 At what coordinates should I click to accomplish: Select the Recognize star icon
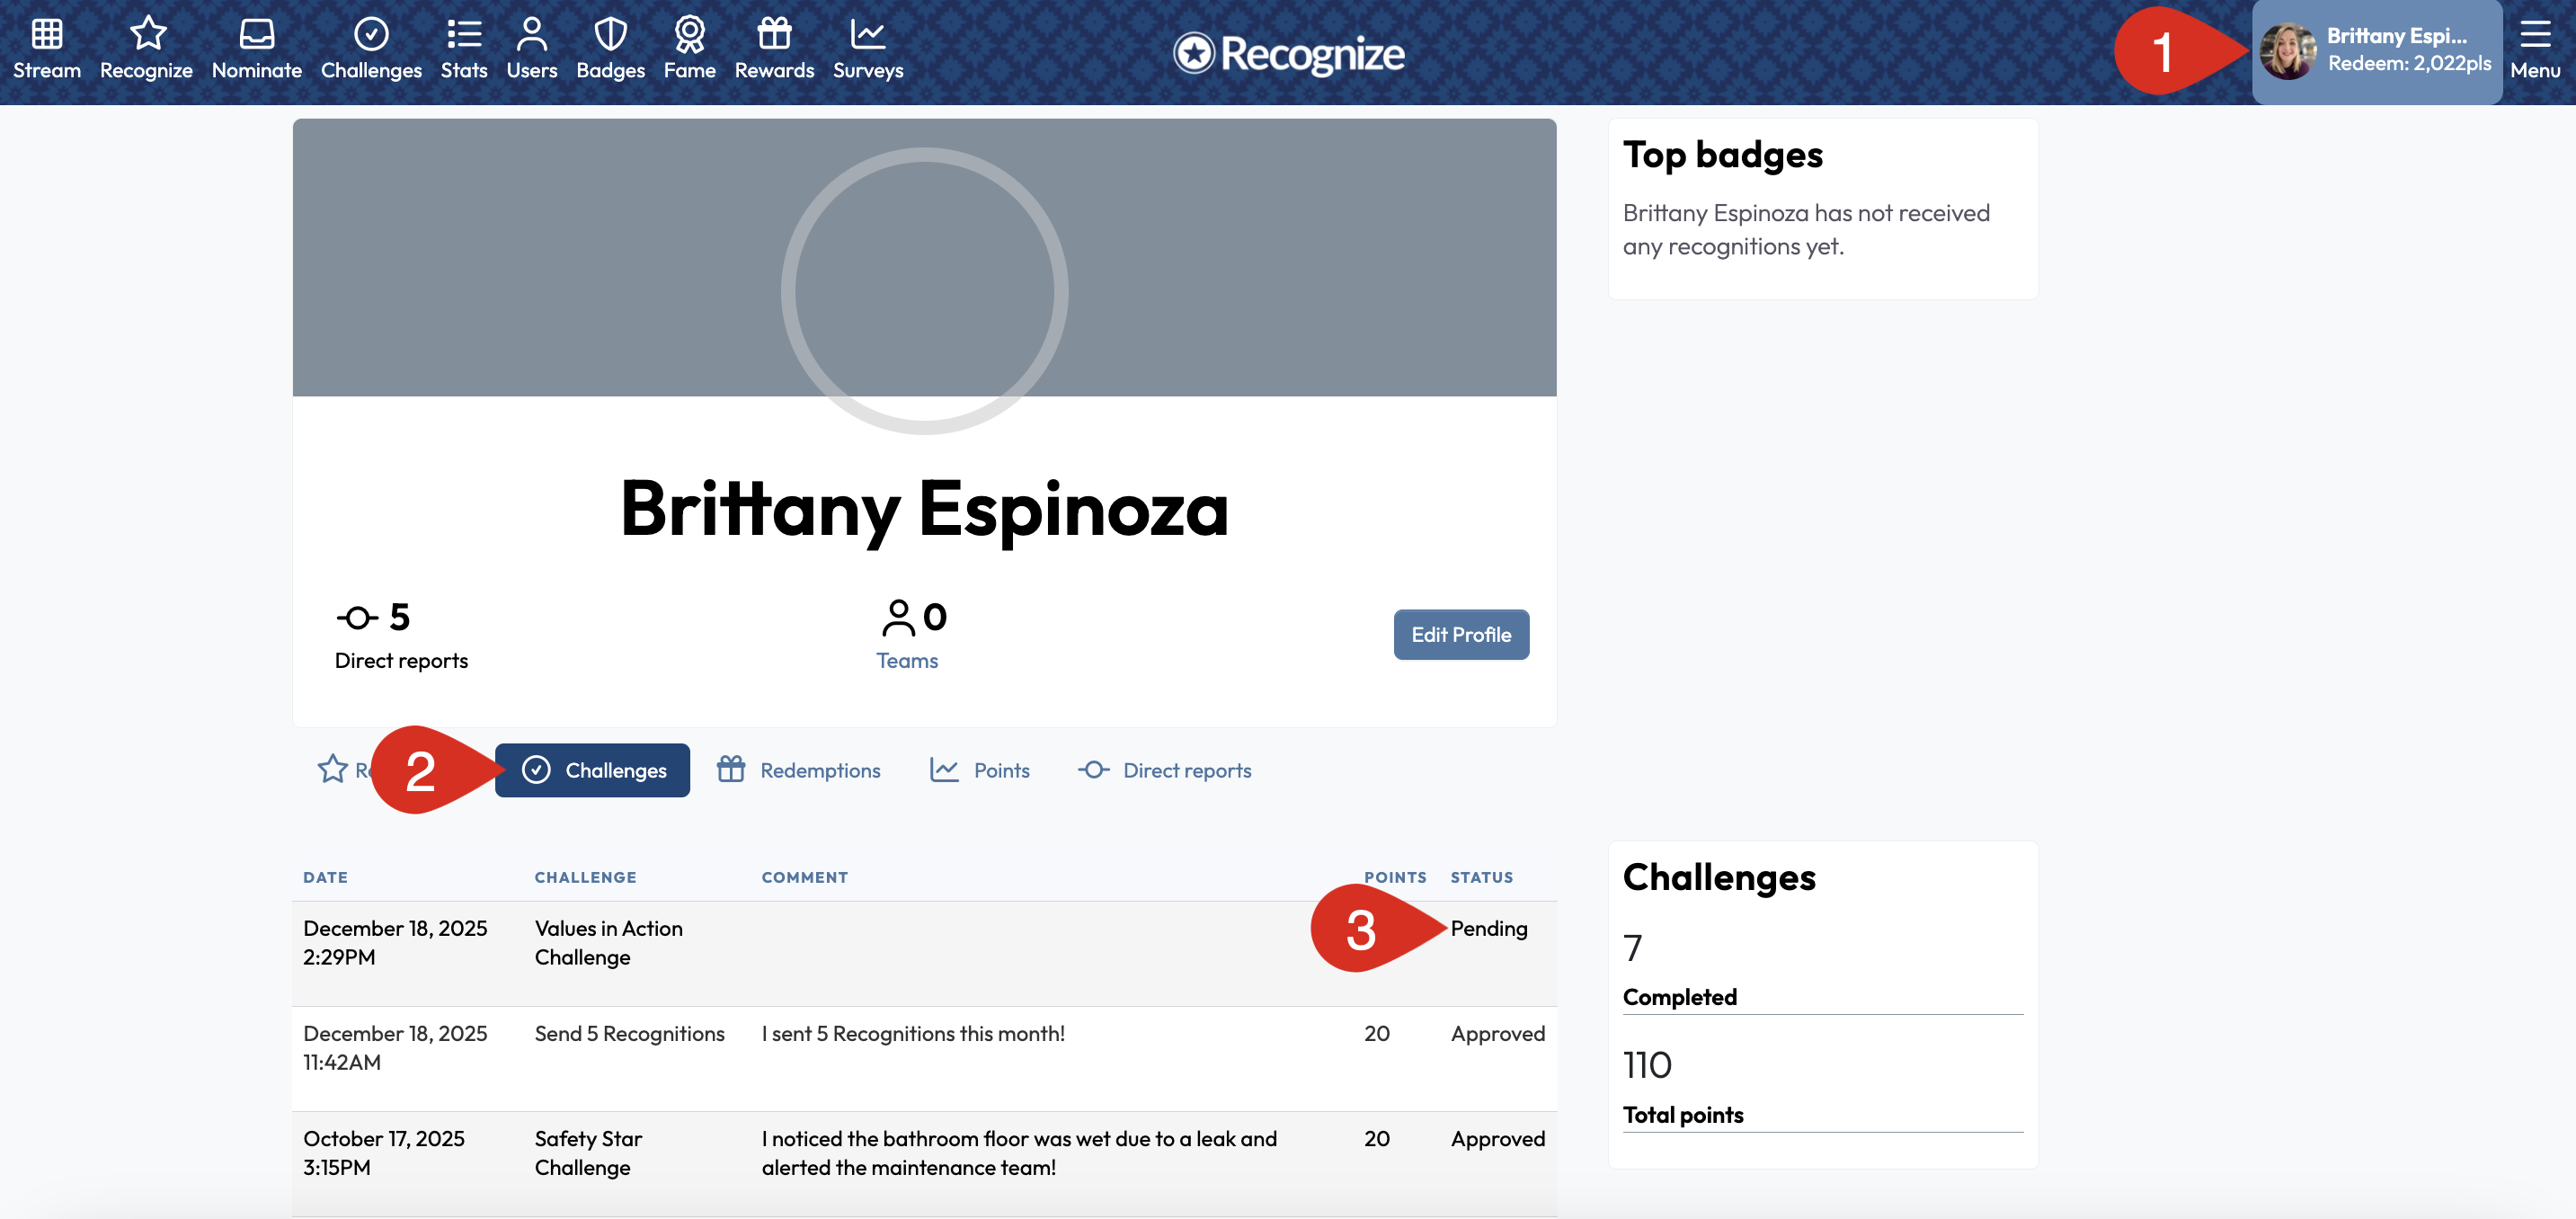coord(147,47)
